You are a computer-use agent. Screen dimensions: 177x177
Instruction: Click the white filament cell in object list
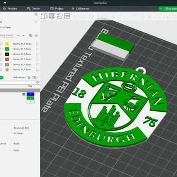[x=31, y=102]
